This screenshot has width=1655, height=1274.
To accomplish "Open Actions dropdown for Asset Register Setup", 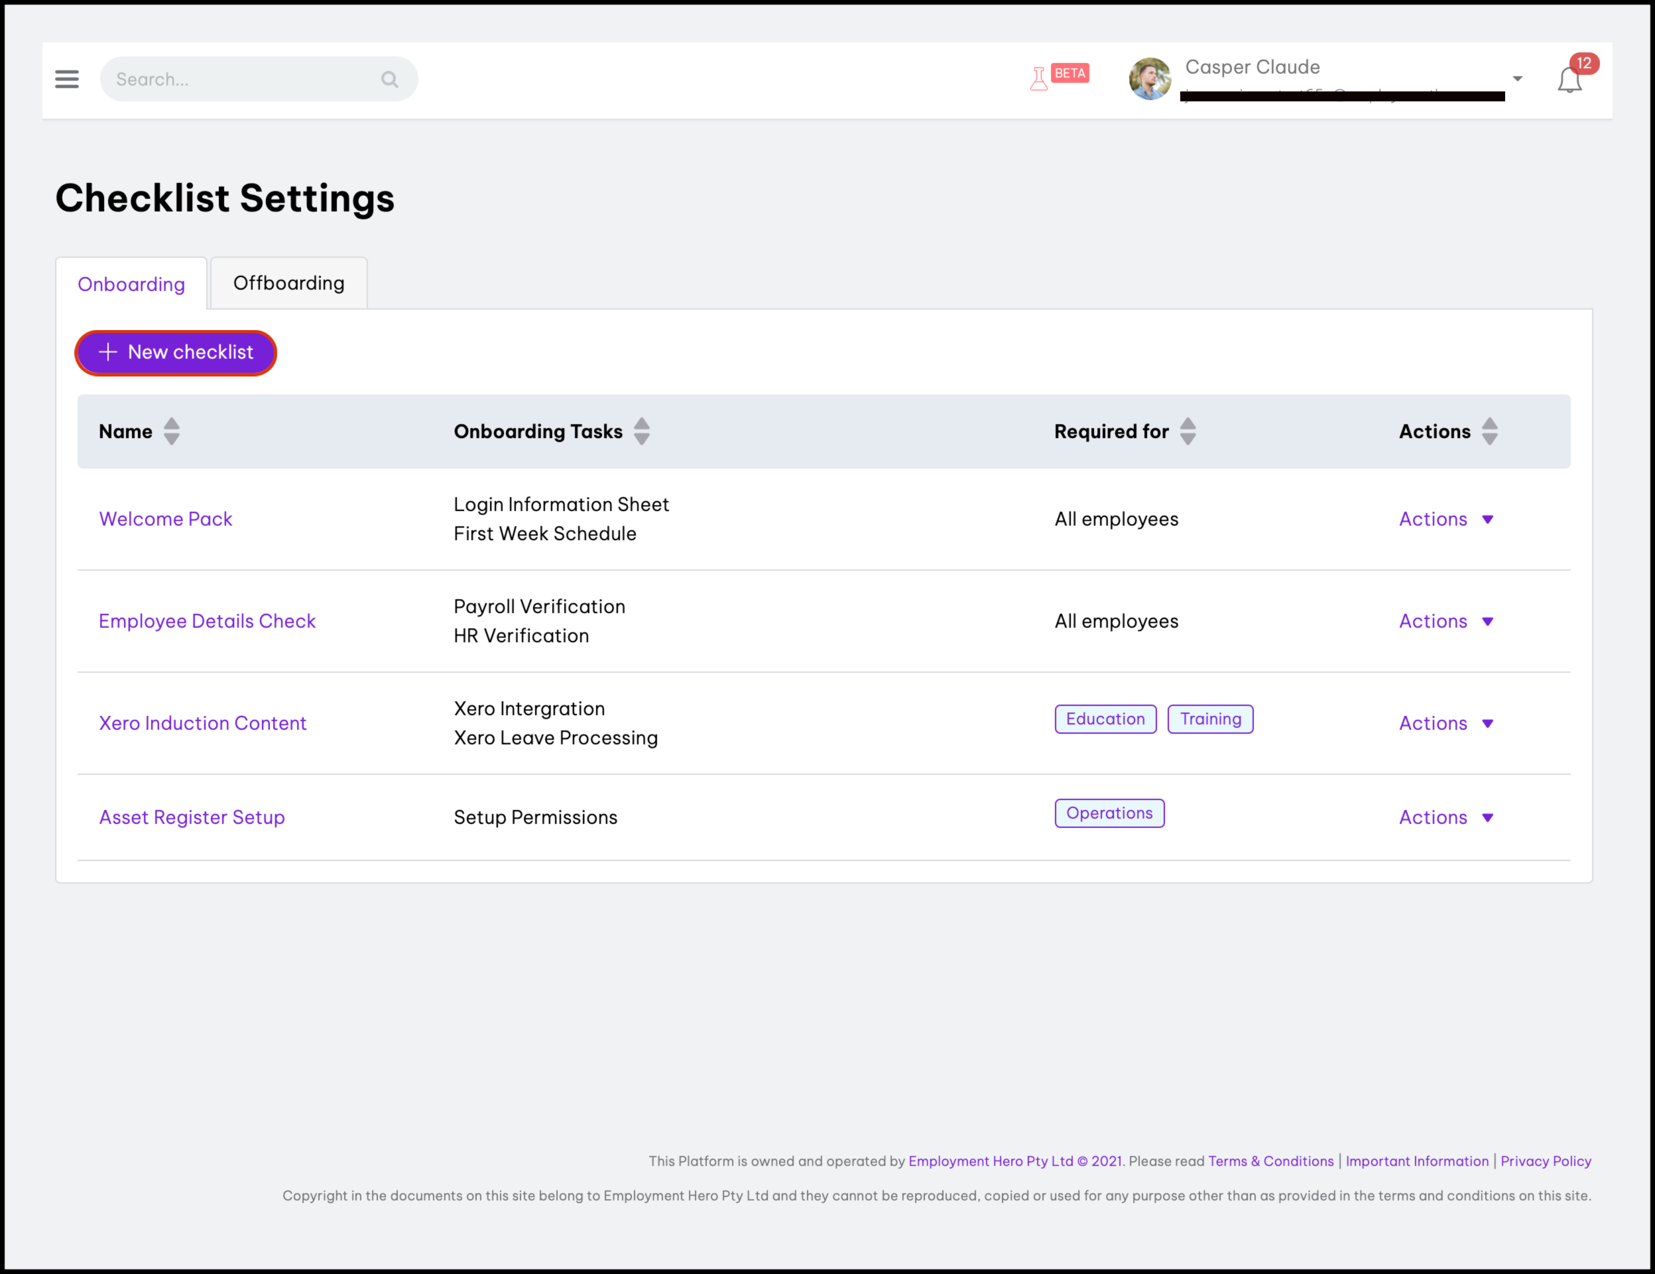I will (1445, 817).
